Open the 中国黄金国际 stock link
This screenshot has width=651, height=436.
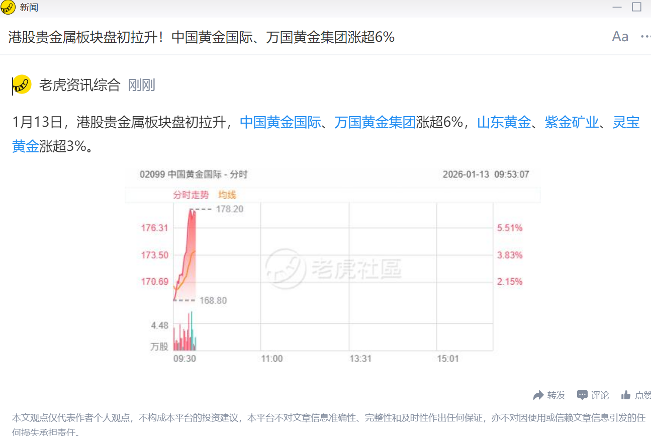[280, 122]
